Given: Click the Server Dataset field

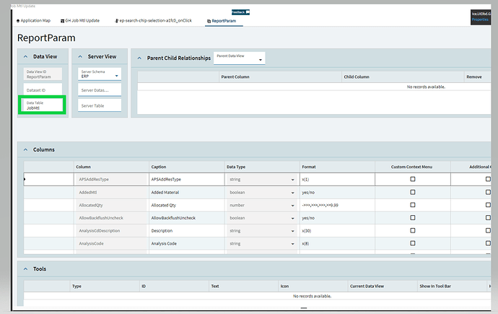Looking at the screenshot, I should [100, 90].
